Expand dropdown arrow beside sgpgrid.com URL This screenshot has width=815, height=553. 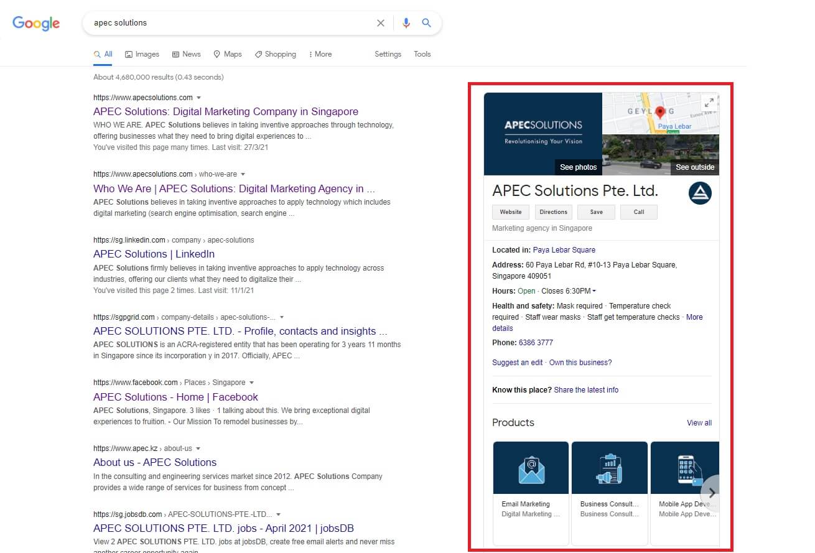tap(281, 317)
